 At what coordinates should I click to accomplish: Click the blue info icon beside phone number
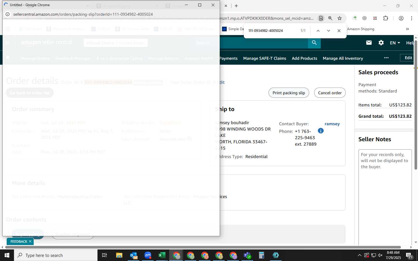click(x=320, y=131)
